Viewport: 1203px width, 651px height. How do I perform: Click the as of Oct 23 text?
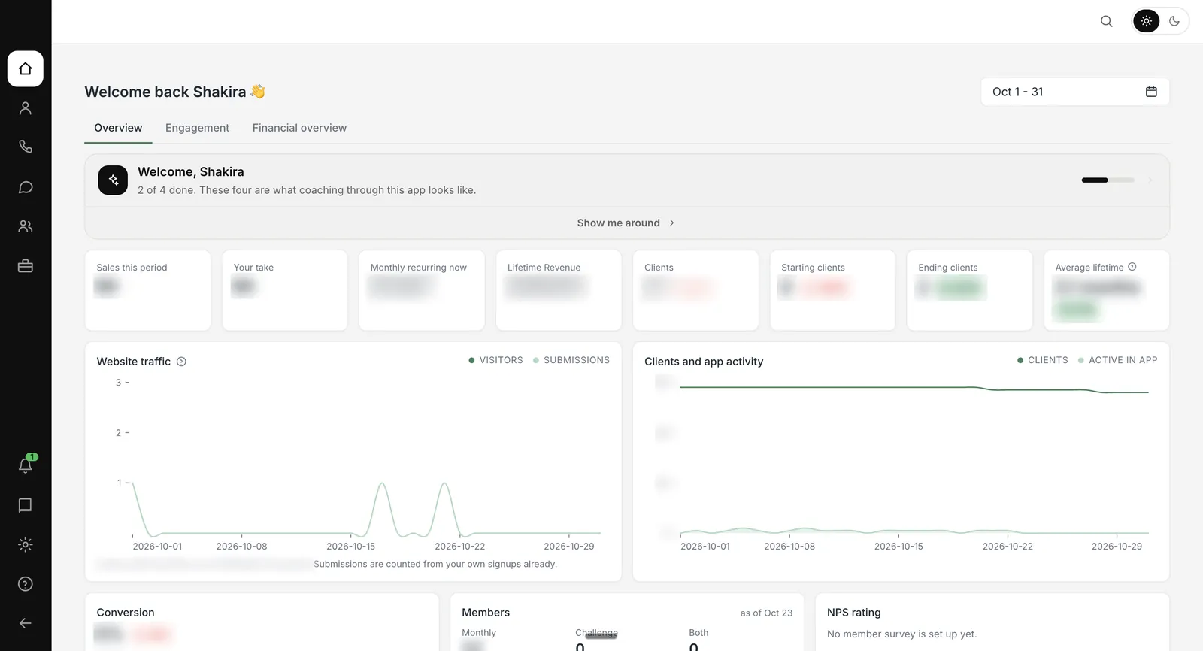tap(766, 613)
